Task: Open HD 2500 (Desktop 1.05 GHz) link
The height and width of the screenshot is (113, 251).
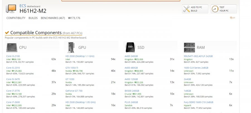Action: click(x=81, y=102)
